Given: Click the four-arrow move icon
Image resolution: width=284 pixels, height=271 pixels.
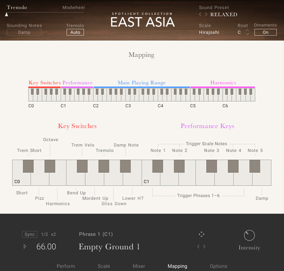Looking at the screenshot, I should [202, 234].
